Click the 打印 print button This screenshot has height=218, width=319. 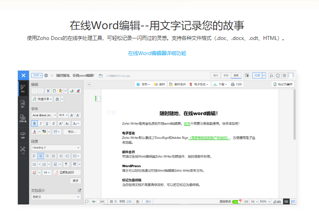click(x=236, y=84)
